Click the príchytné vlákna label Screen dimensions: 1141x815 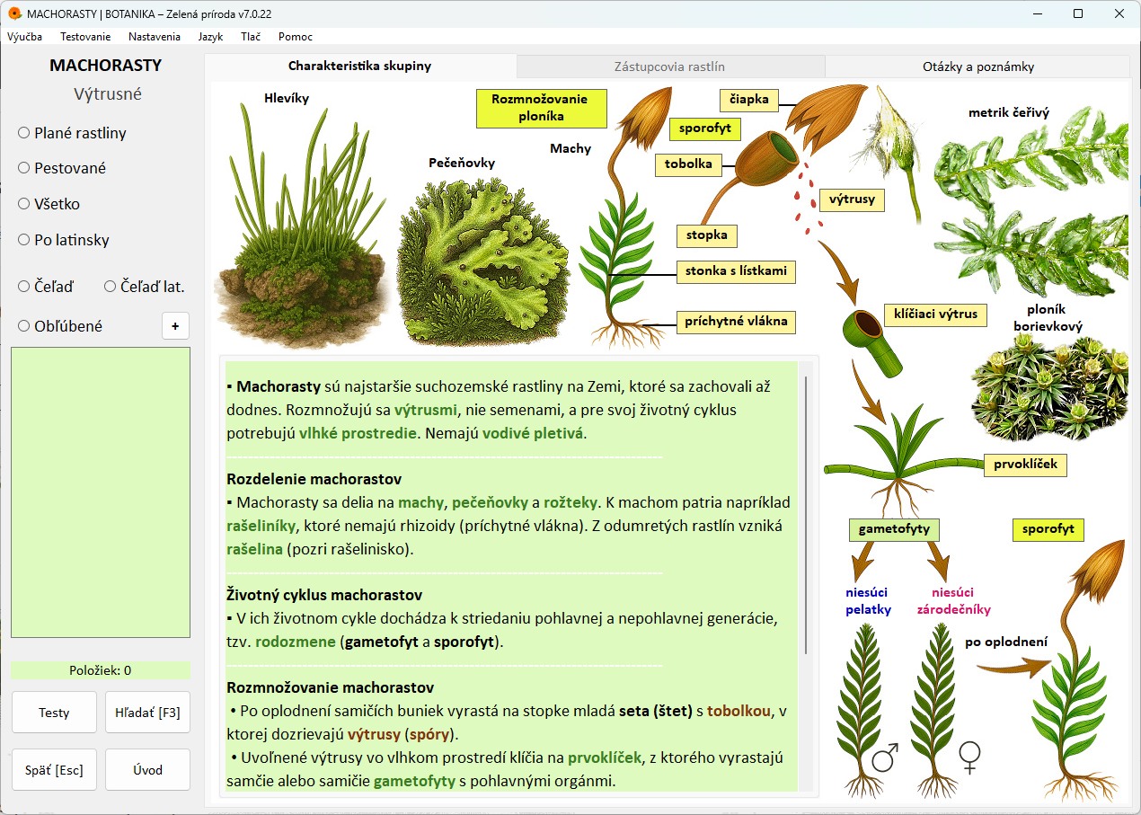click(x=736, y=321)
